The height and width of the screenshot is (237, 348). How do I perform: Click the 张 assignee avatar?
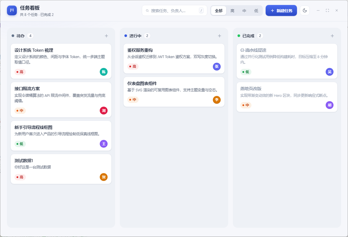click(x=217, y=66)
